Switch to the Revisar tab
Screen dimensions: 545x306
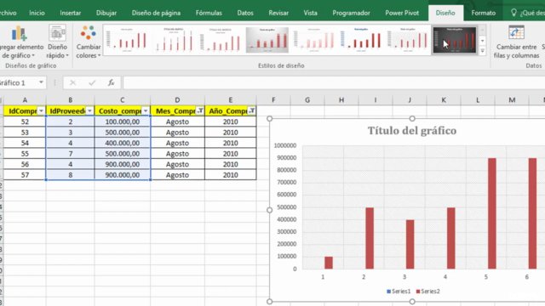pyautogui.click(x=278, y=13)
